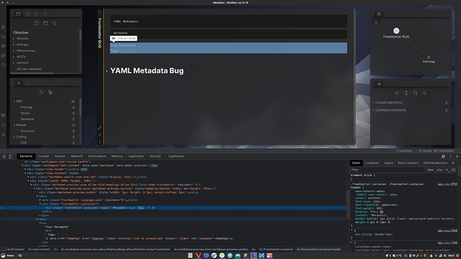Open the app.css:3783 source link
This screenshot has width=461, height=259.
point(447,184)
